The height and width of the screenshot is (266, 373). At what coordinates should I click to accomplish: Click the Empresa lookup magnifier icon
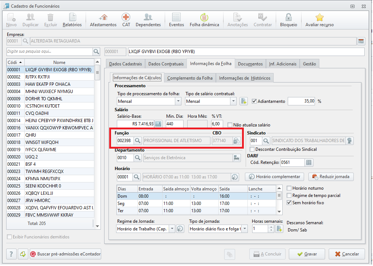tap(25, 41)
